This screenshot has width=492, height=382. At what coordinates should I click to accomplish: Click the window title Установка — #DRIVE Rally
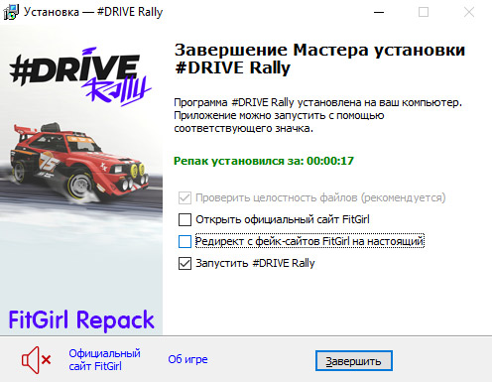click(93, 12)
